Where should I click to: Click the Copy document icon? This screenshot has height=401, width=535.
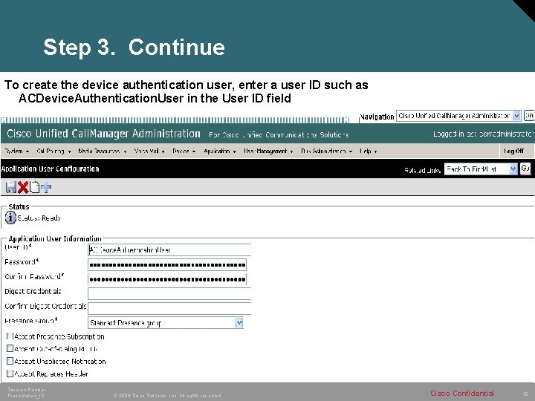(34, 187)
